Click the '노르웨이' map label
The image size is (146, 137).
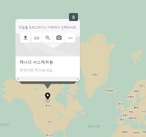[129, 97]
